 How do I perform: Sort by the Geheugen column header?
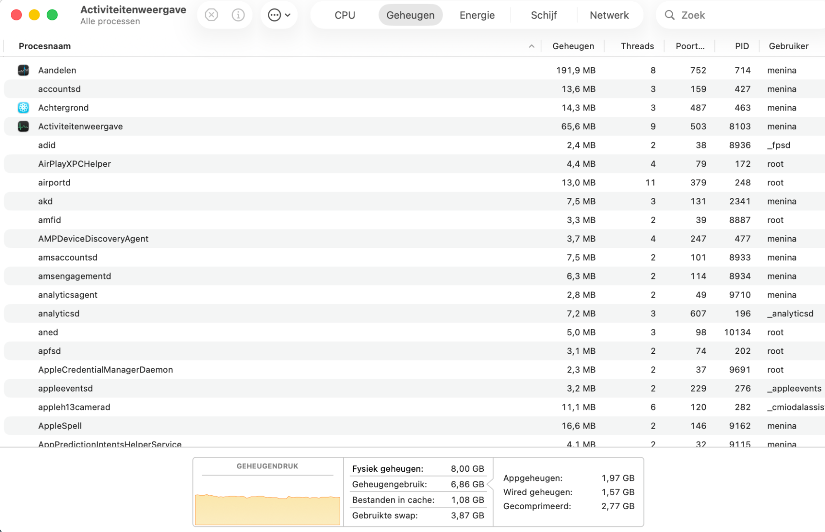pos(573,46)
